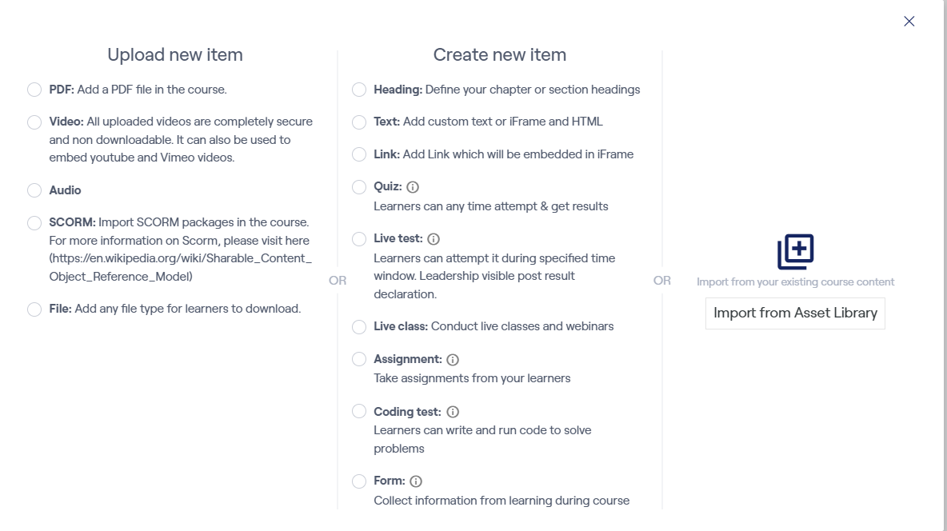The height and width of the screenshot is (531, 947).
Task: Choose the Heading radio option
Action: coord(359,90)
